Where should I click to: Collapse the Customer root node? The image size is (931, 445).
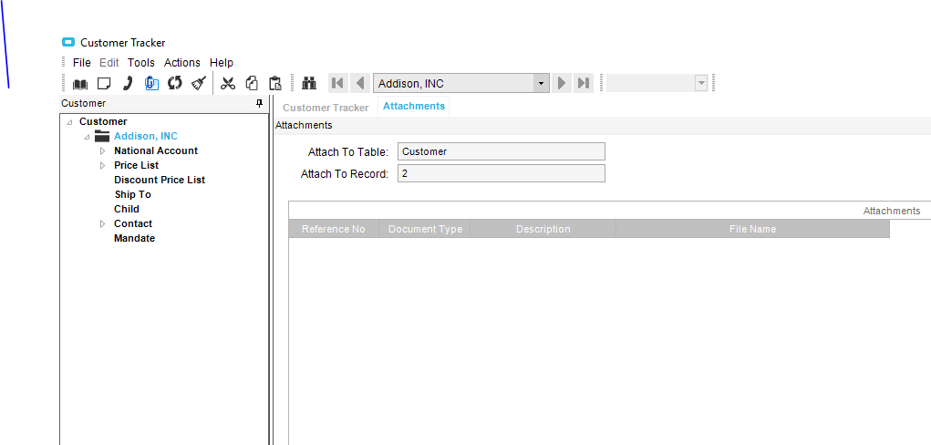click(x=70, y=122)
